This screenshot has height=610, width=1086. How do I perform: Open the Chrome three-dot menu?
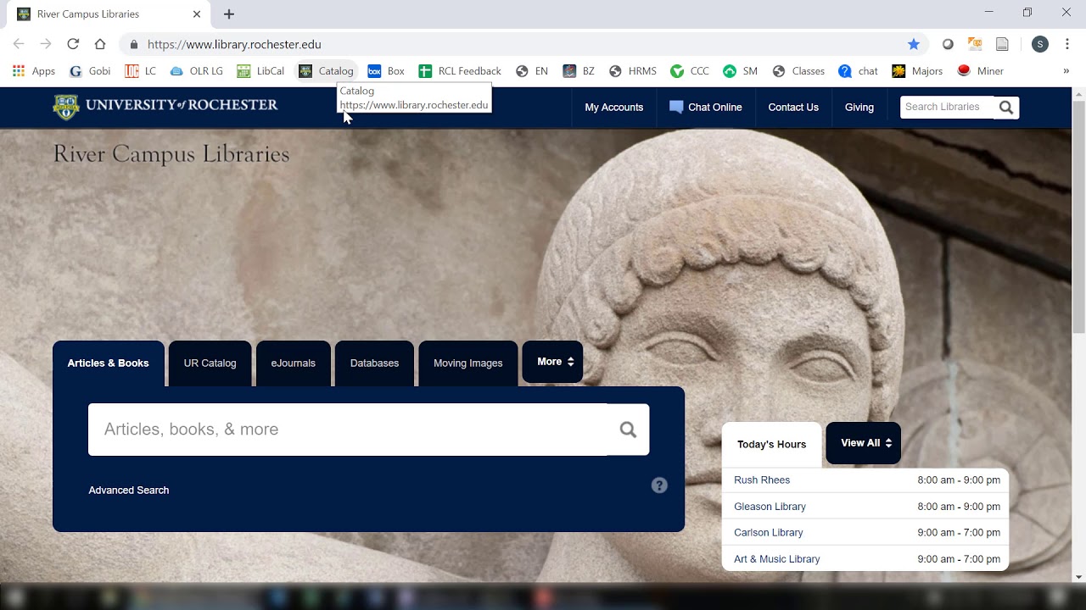pos(1067,44)
